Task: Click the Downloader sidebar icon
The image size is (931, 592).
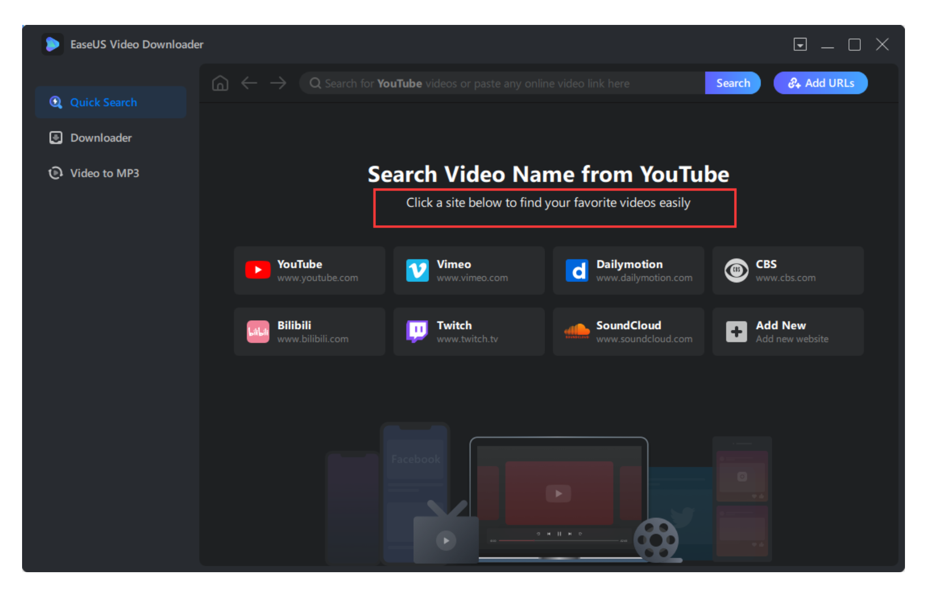Action: [x=55, y=138]
